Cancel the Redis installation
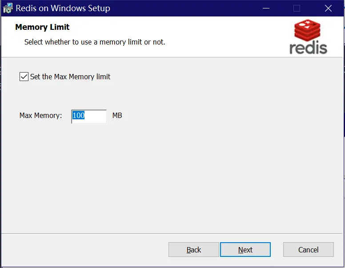 [308, 250]
